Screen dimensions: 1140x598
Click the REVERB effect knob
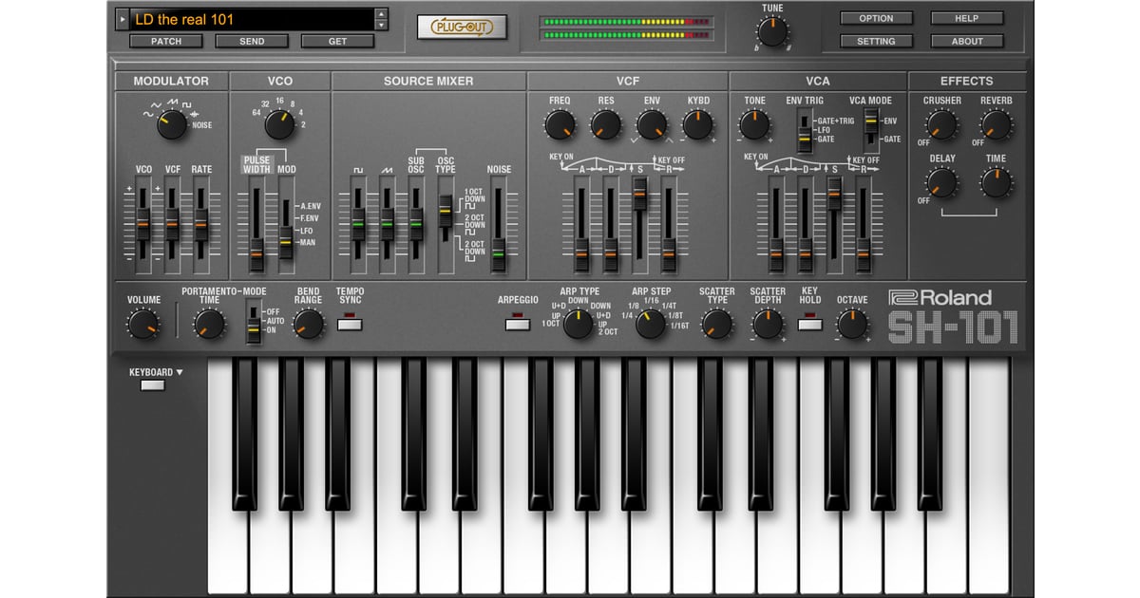click(996, 124)
